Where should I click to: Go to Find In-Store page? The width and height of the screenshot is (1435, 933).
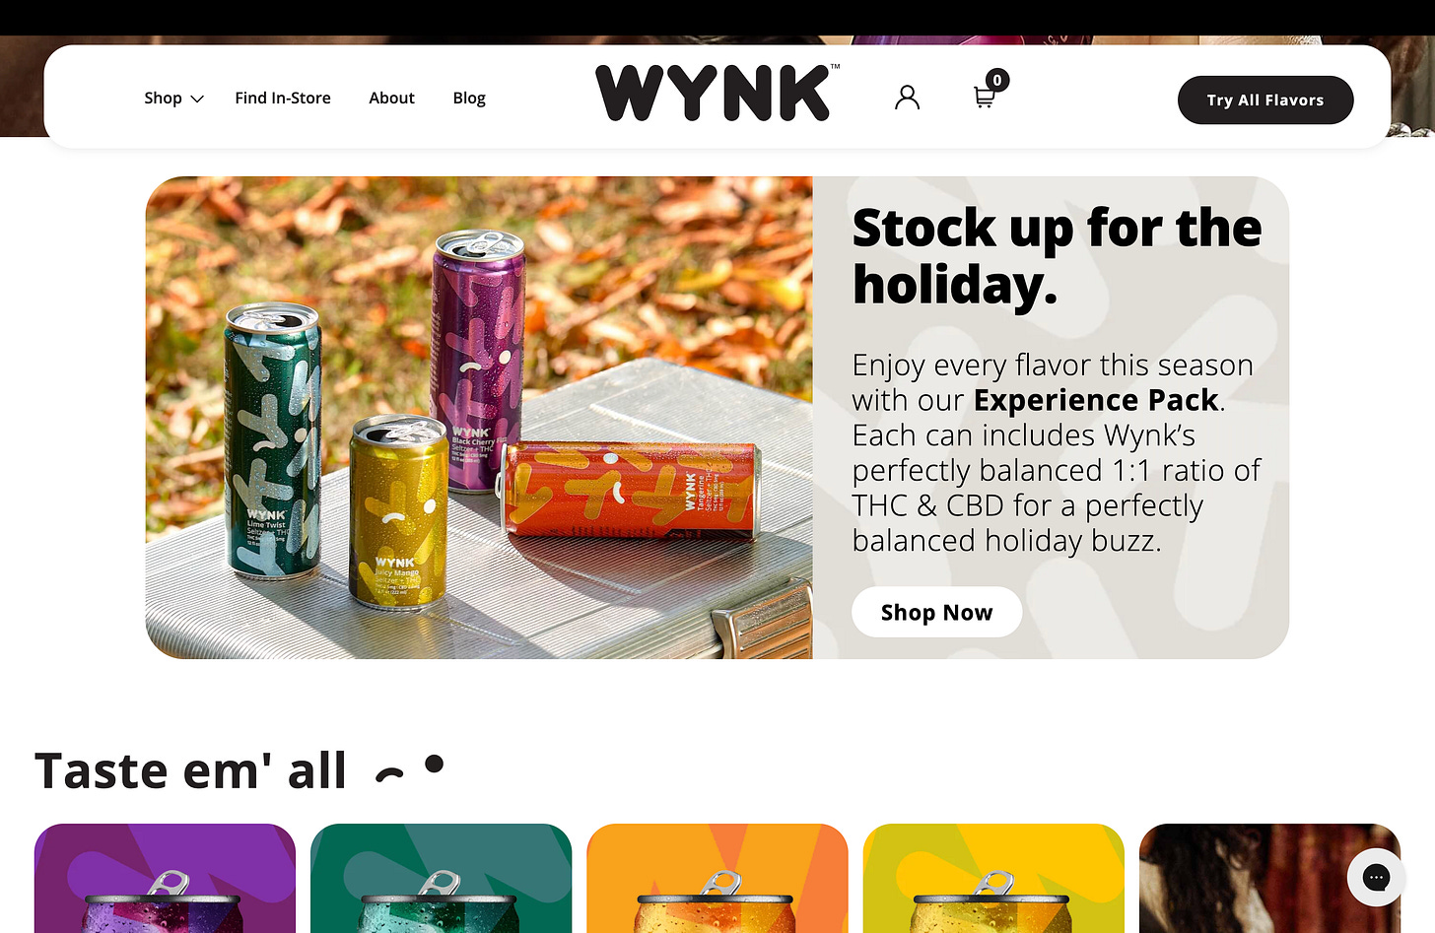point(283,98)
